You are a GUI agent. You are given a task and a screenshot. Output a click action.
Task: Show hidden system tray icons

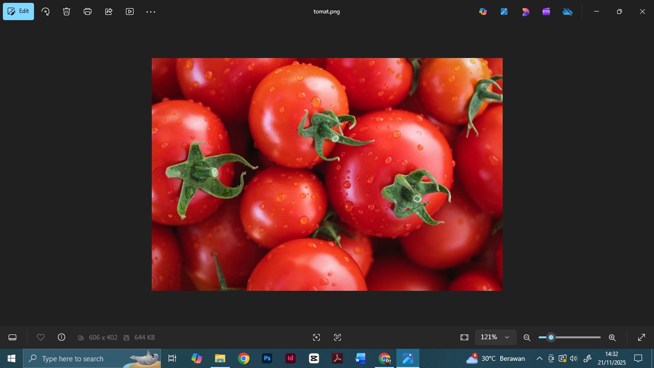pos(539,358)
